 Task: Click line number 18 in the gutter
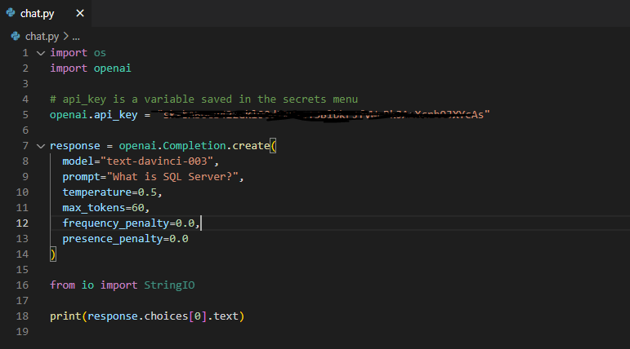click(23, 316)
